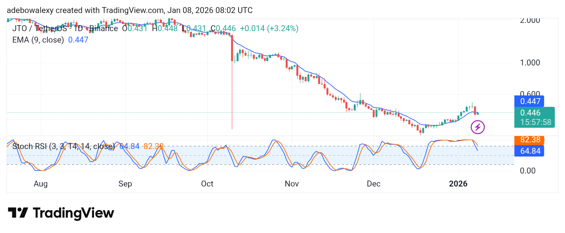Click the 2026 label on time axis

pos(458,184)
